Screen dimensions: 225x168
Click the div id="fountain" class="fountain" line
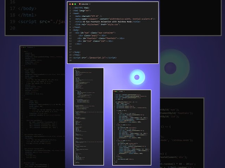101,38
